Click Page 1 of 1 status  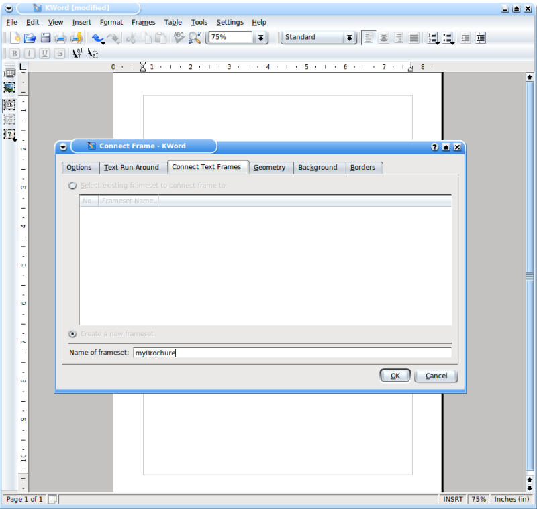click(x=24, y=499)
